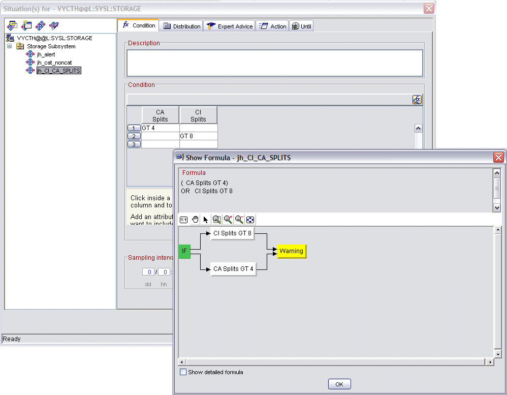Zoom in on the formula diagram
The width and height of the screenshot is (507, 395).
point(228,220)
